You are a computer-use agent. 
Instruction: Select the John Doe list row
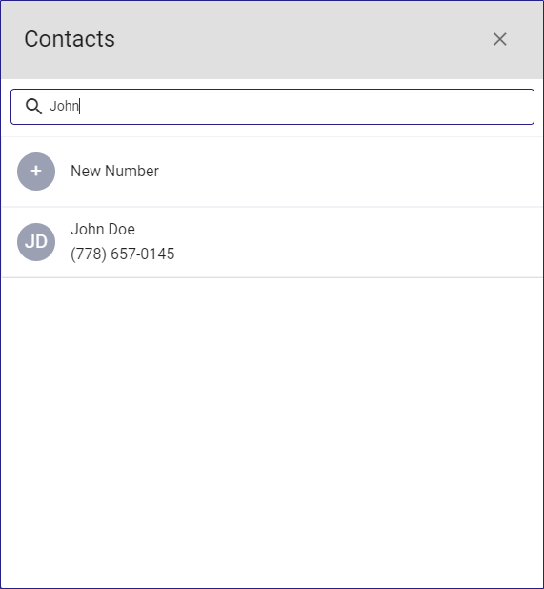click(272, 242)
